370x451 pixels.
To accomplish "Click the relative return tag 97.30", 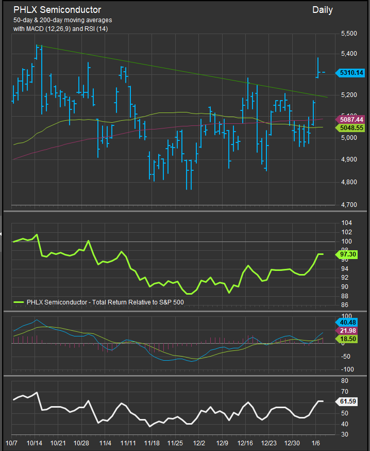I will (x=346, y=254).
